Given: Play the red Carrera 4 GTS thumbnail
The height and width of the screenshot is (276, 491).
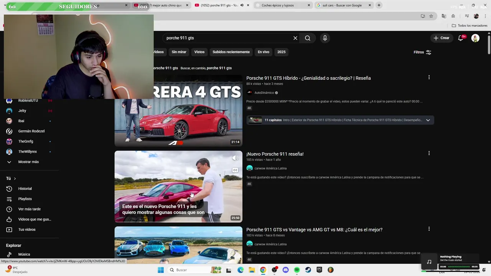Looking at the screenshot, I should click(178, 110).
